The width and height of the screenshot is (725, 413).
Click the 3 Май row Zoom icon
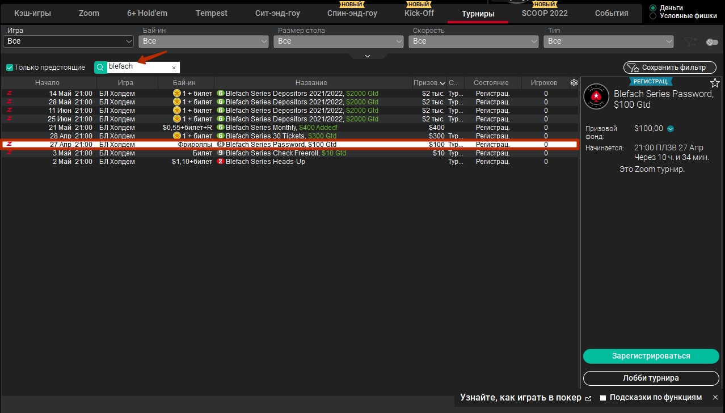tap(9, 153)
